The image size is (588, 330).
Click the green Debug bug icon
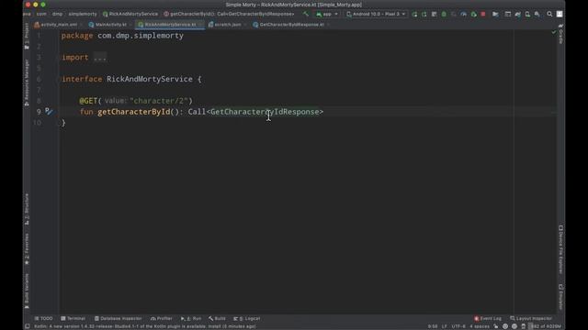tap(444, 14)
